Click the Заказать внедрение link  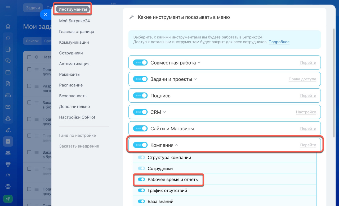[79, 146]
